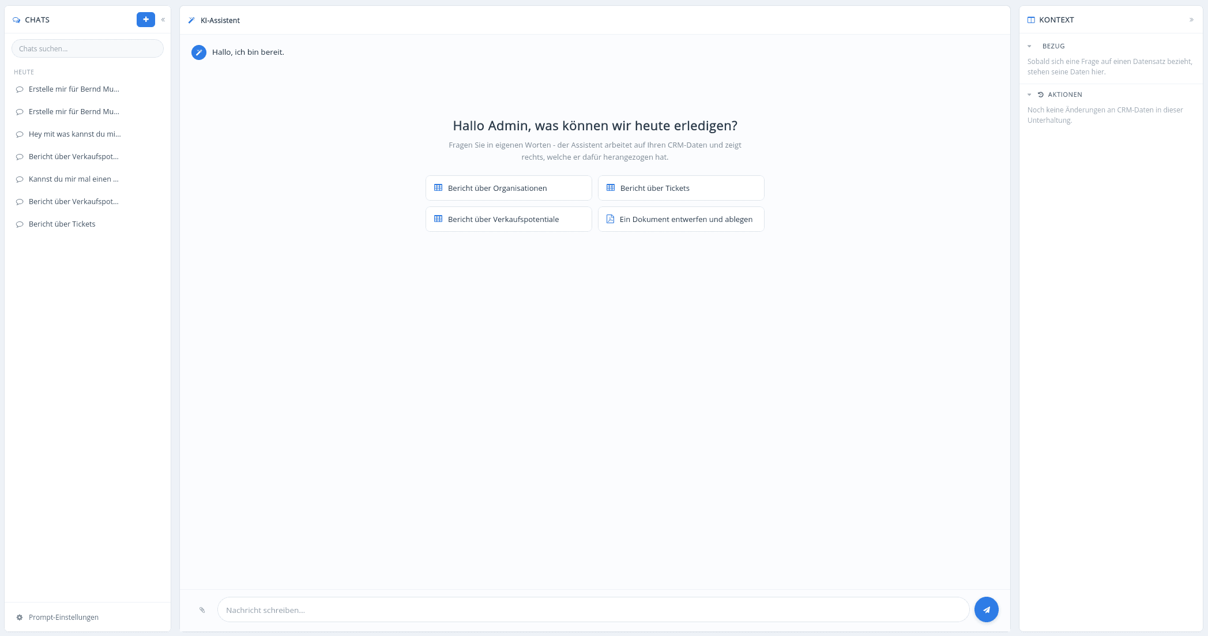Image resolution: width=1208 pixels, height=636 pixels.
Task: Choose 'Bericht über Organisationen' suggestion
Action: point(509,188)
